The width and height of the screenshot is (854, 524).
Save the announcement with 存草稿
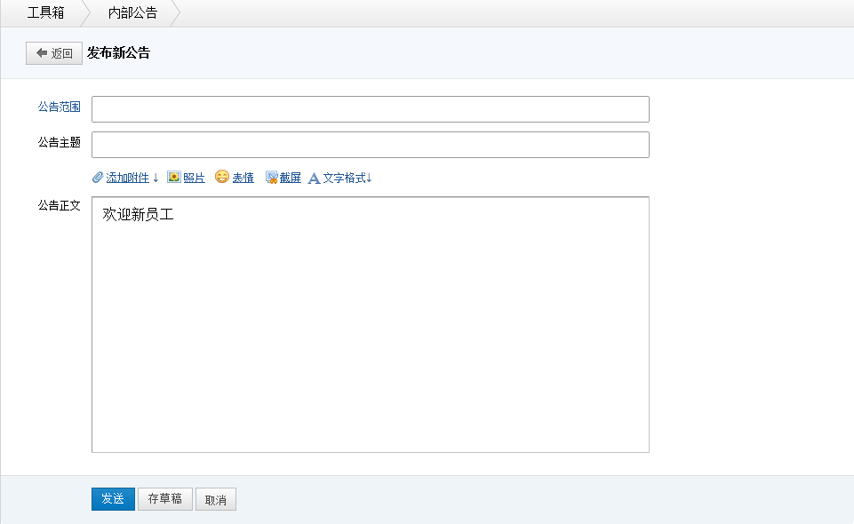(164, 499)
